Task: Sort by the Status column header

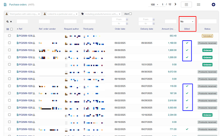Action: pyautogui.click(x=207, y=29)
